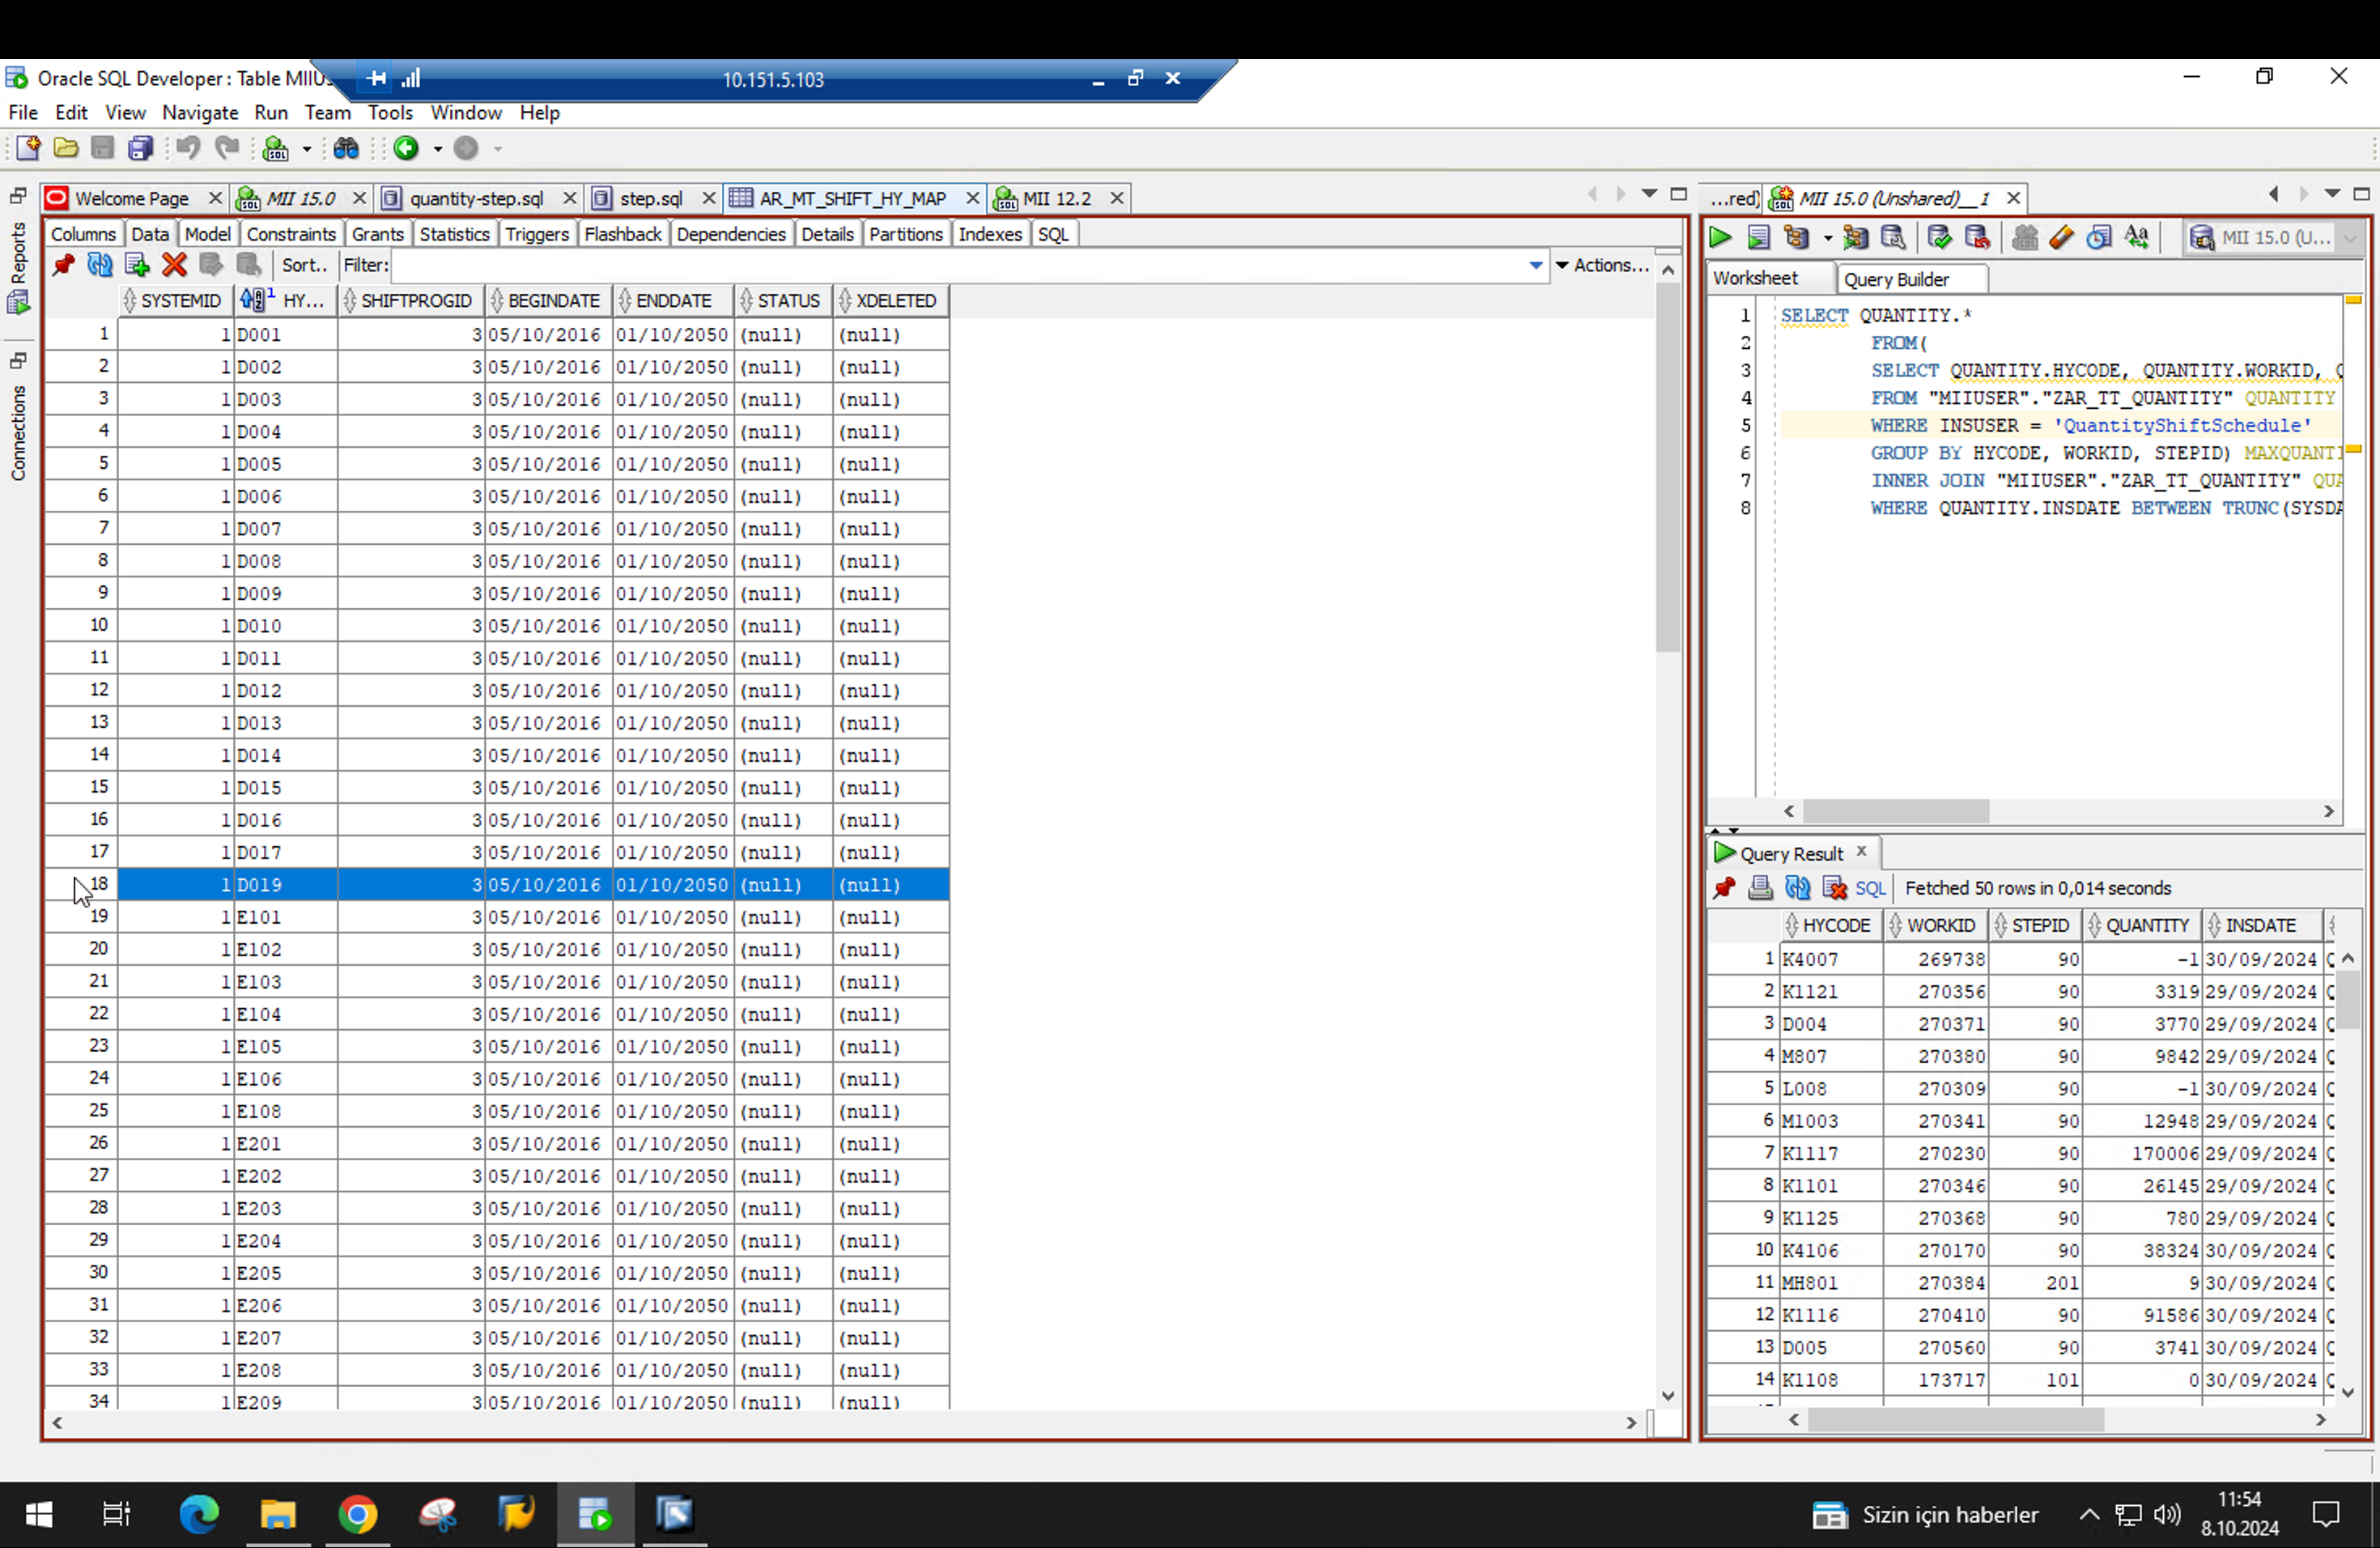Click the binoculars Find DB Object icon
2380x1548 pixels.
click(x=346, y=149)
